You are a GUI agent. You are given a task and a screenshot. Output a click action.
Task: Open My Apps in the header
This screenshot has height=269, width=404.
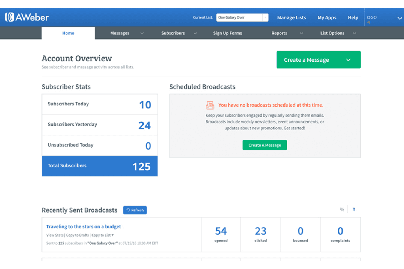[x=327, y=17]
